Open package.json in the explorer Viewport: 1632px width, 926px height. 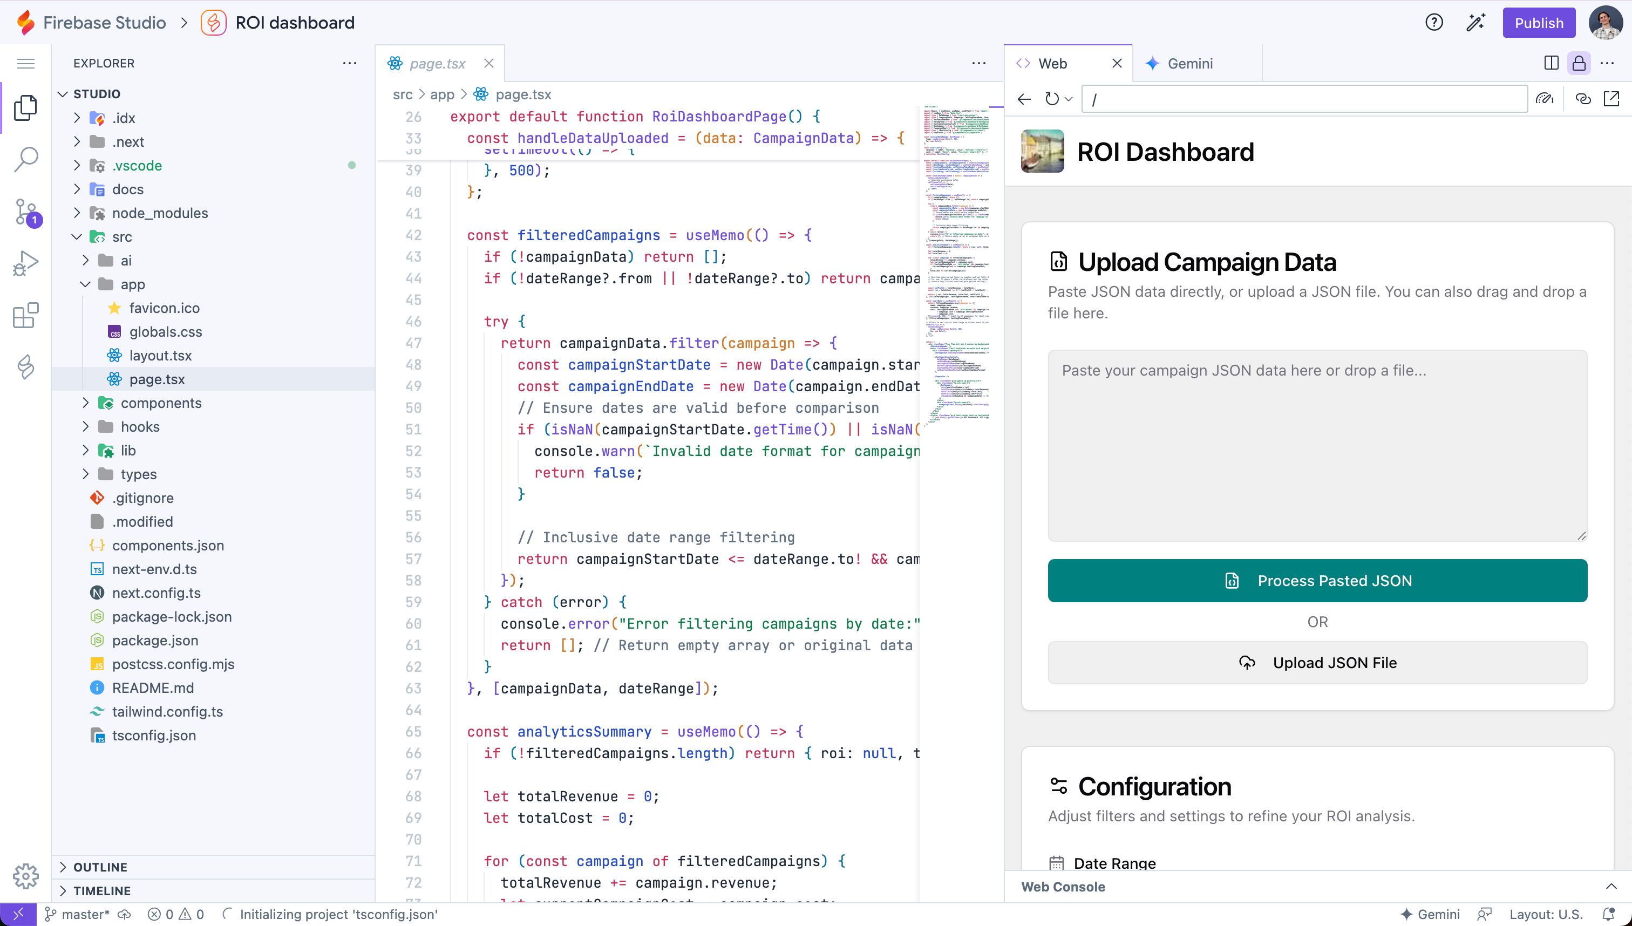pyautogui.click(x=155, y=641)
